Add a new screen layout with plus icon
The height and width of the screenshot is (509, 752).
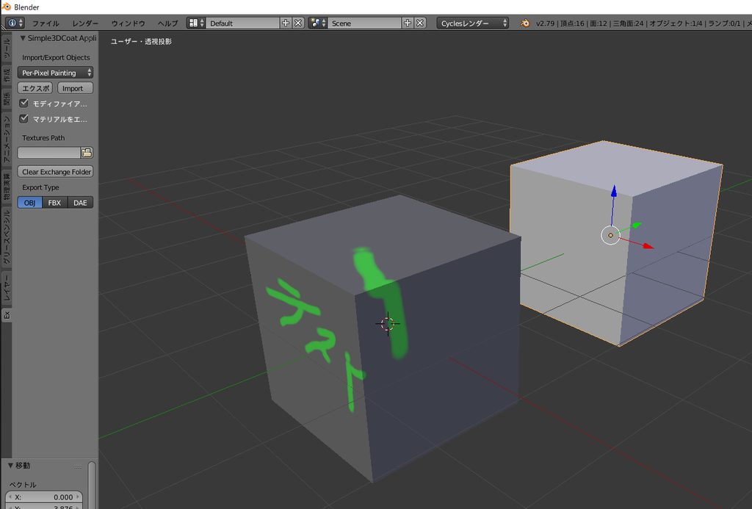[x=286, y=23]
